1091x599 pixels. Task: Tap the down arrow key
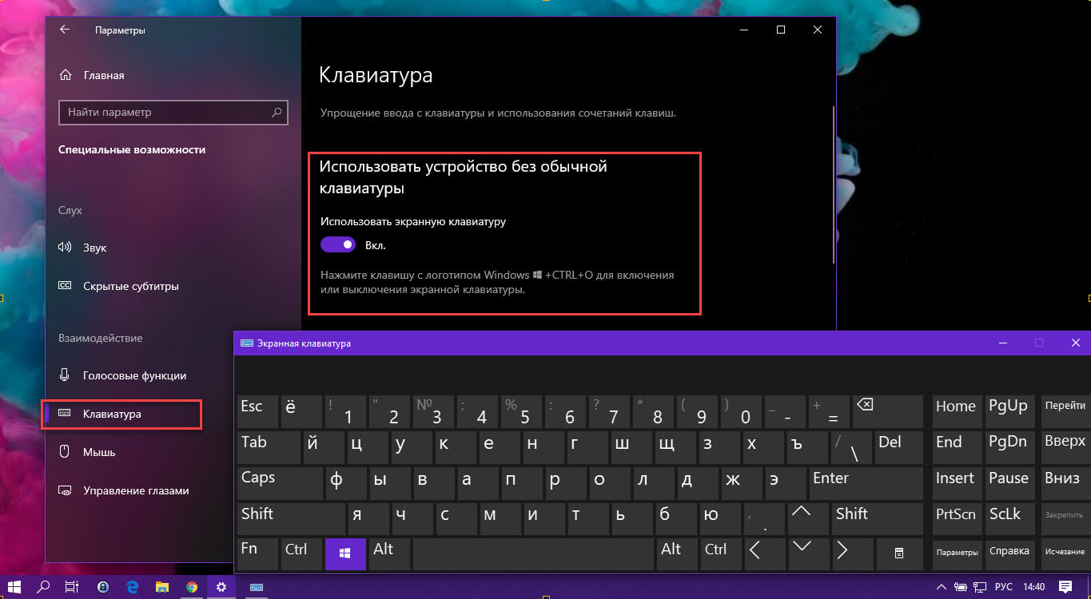(x=808, y=554)
